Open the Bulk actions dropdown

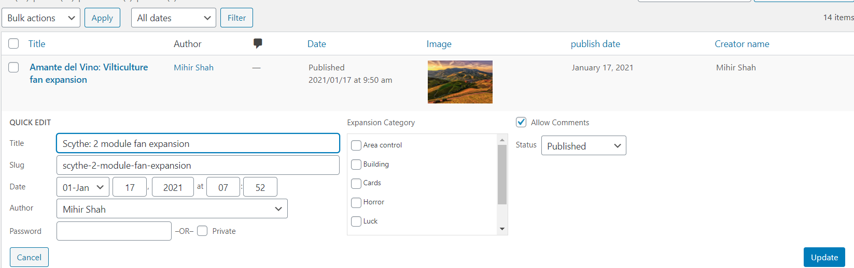41,18
